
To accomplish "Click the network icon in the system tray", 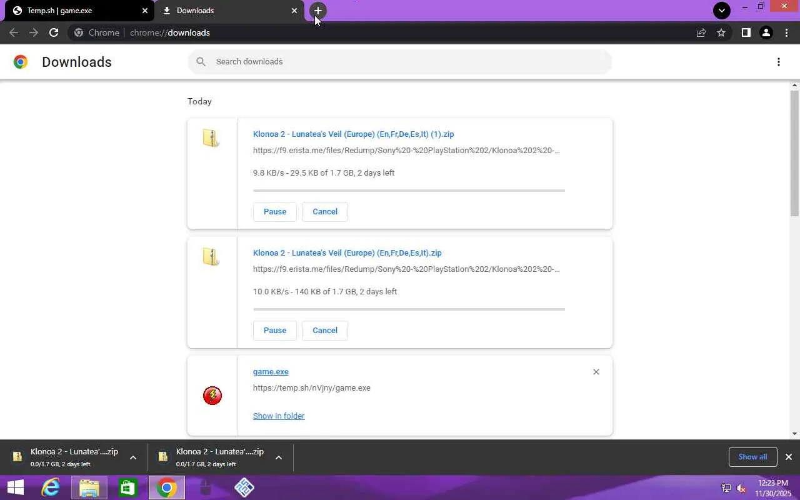I will (726, 488).
